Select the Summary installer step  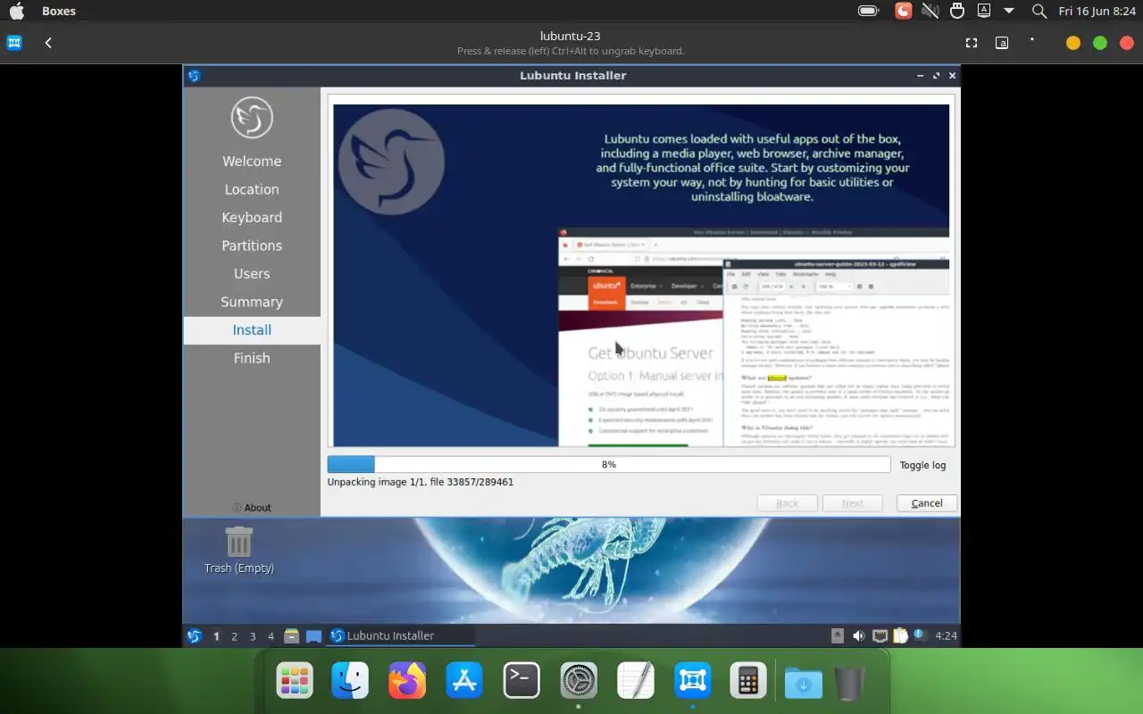tap(252, 302)
